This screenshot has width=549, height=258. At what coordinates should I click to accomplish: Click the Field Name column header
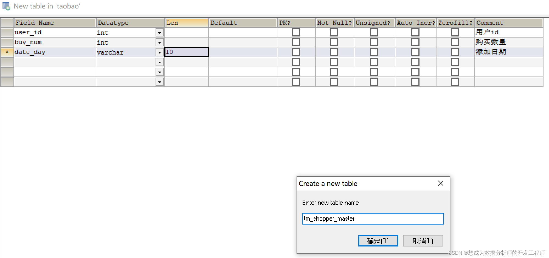click(55, 23)
